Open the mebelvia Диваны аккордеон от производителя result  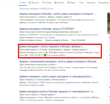coord(57,76)
